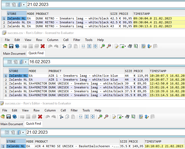The height and width of the screenshot is (149, 185).
Task: Click search field in DUNK RETRO window
Action: click(x=106, y=5)
